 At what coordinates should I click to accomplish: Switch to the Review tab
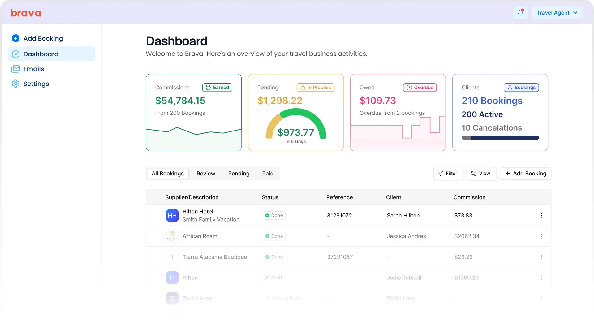pos(206,174)
